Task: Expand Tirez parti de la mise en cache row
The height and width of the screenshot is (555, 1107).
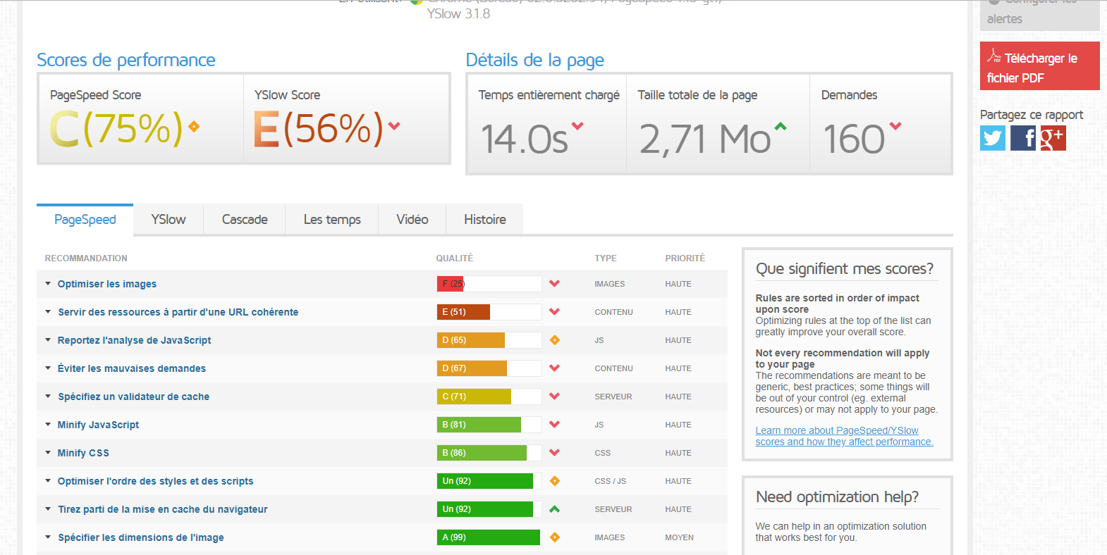Action: 48,509
